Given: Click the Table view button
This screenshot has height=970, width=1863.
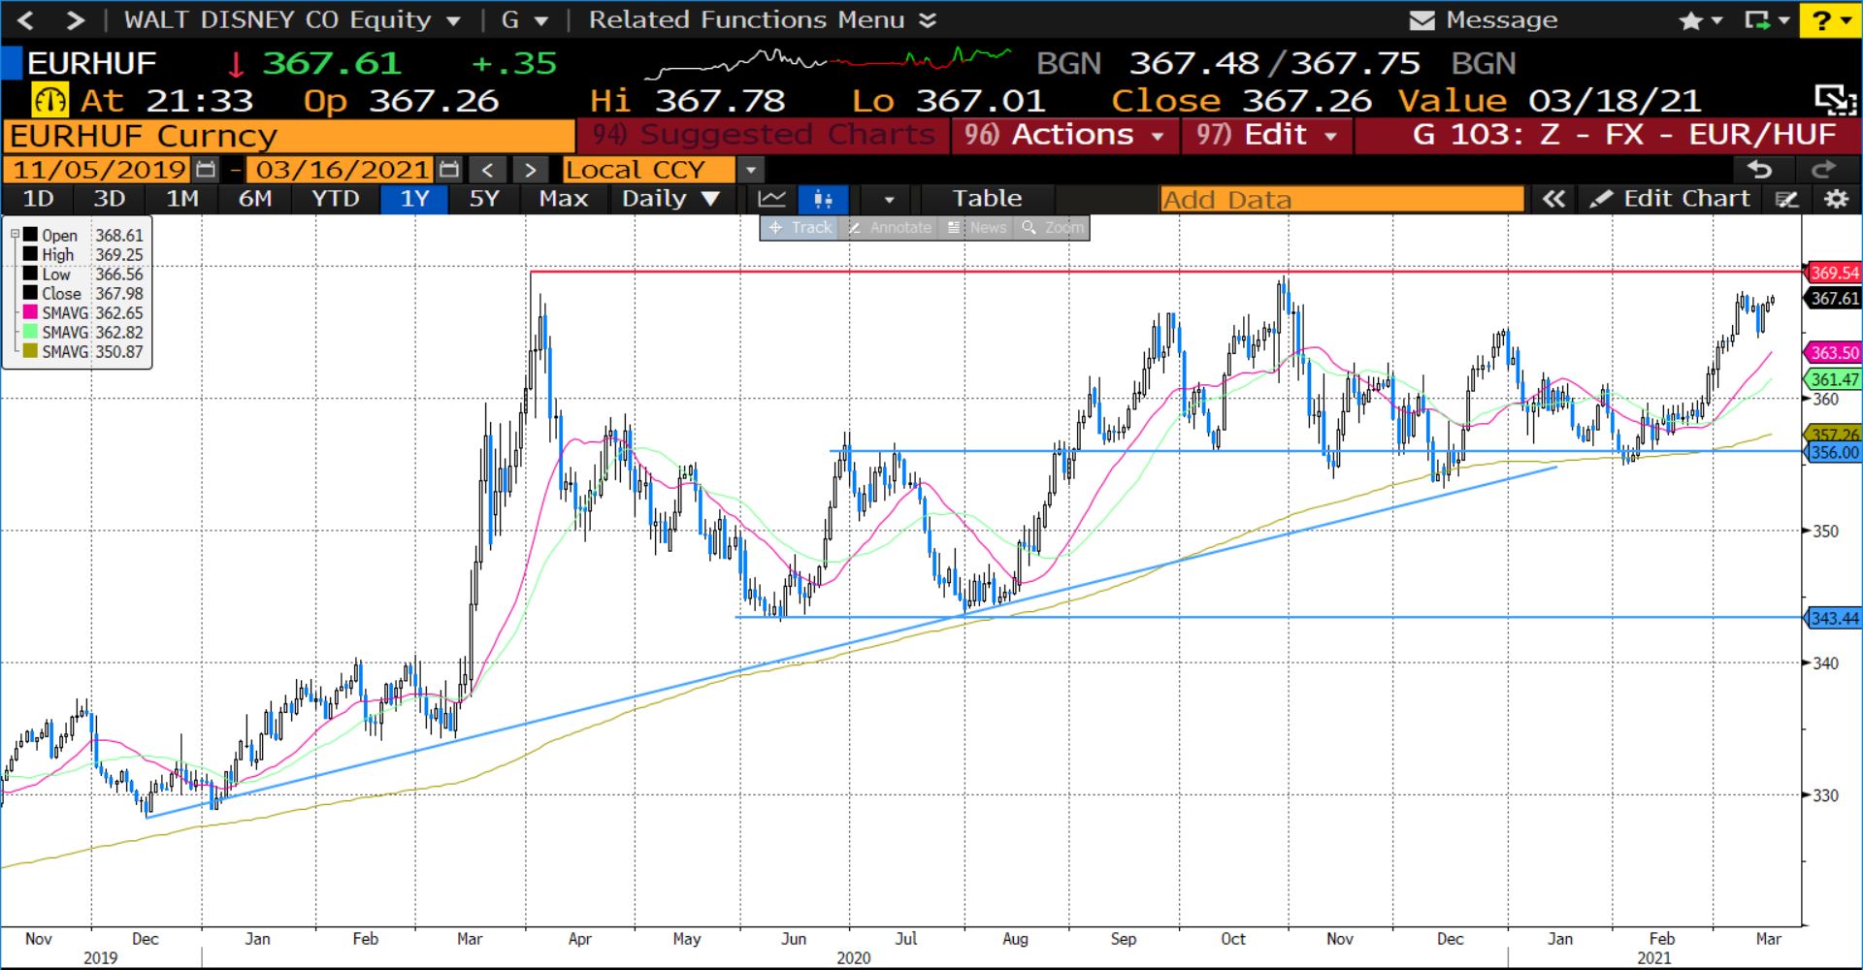Looking at the screenshot, I should 987,199.
